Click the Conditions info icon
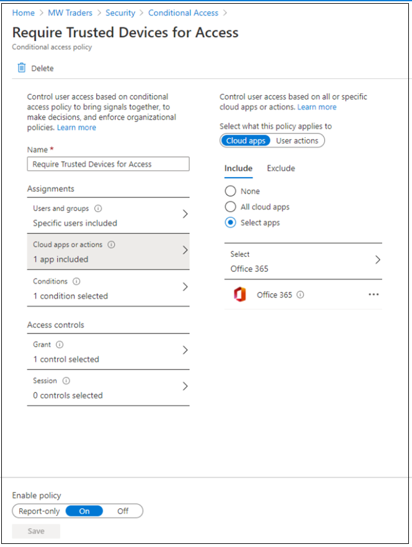The width and height of the screenshot is (412, 547). [76, 281]
